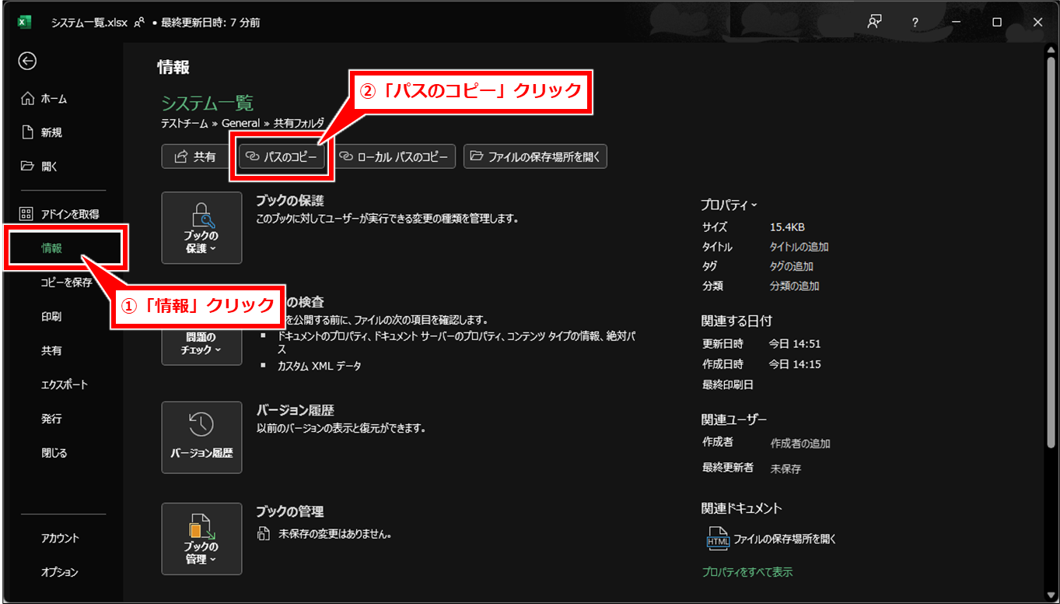Open the feedback icon in title bar
1060x604 pixels.
pos(875,23)
